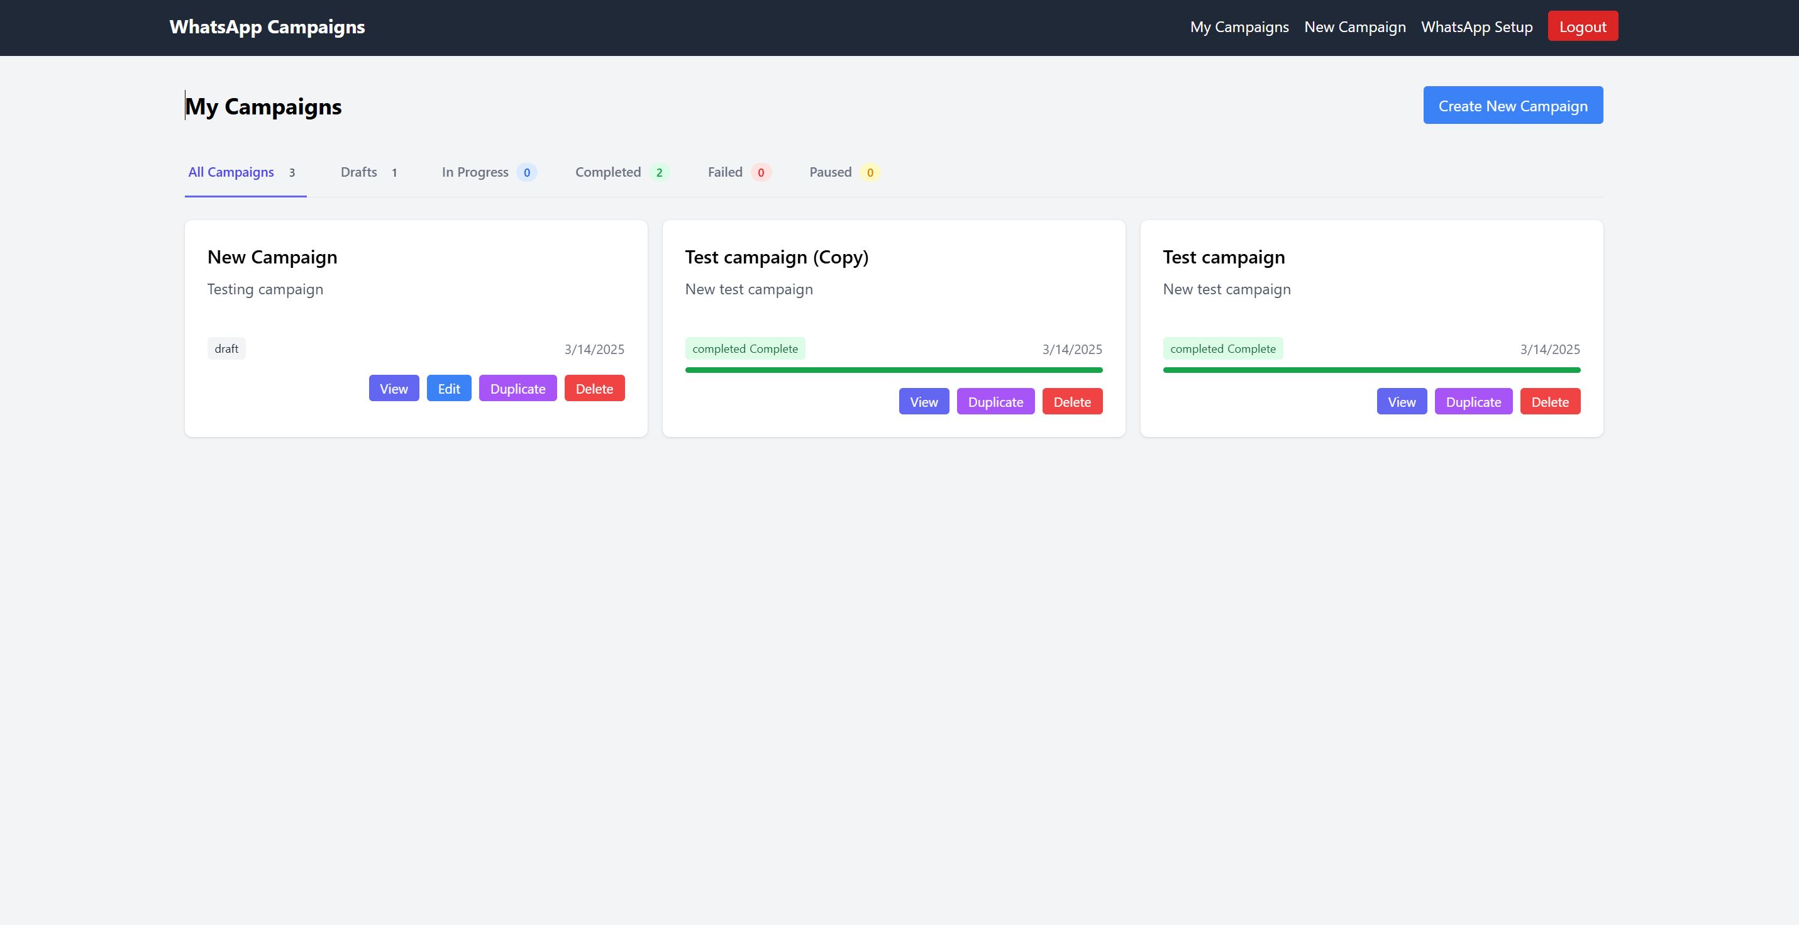Duplicate the New Campaign draft
Viewport: 1799px width, 925px height.
pos(518,389)
